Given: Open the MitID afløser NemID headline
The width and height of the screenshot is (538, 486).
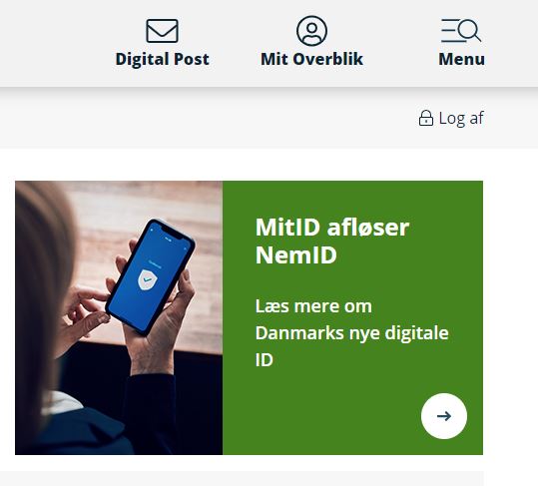Looking at the screenshot, I should 332,241.
